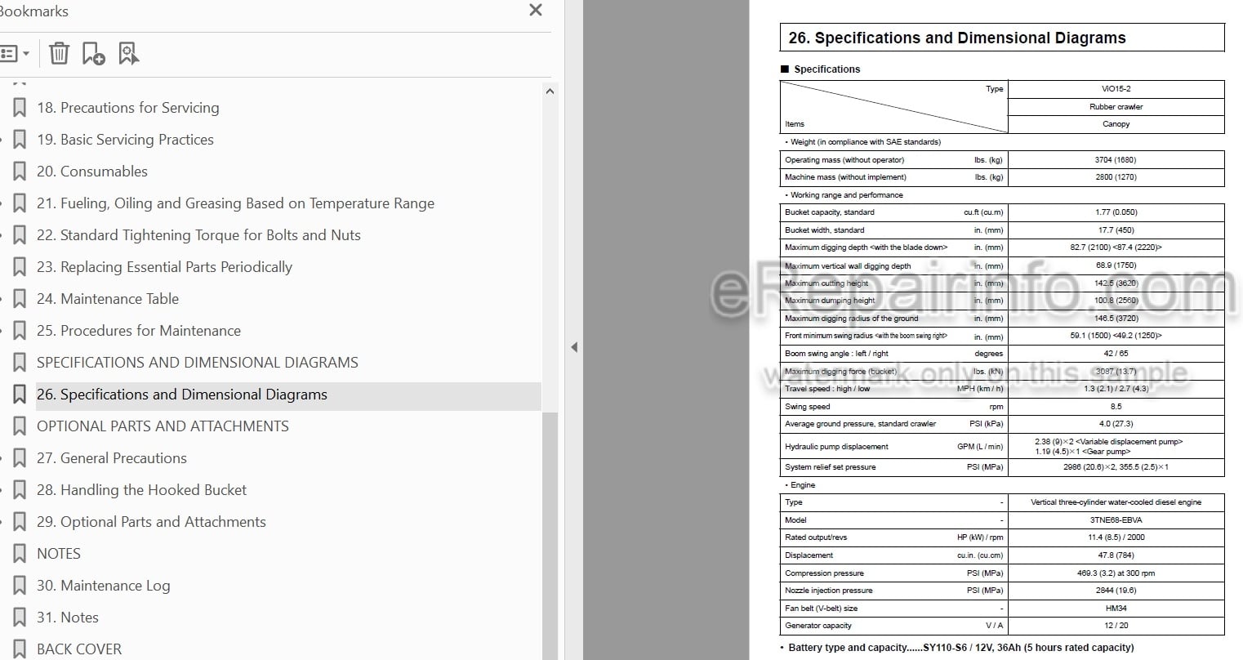Click bookmark icon beside 19. Basic Servicing Practices
This screenshot has height=660, width=1243.
tap(20, 140)
